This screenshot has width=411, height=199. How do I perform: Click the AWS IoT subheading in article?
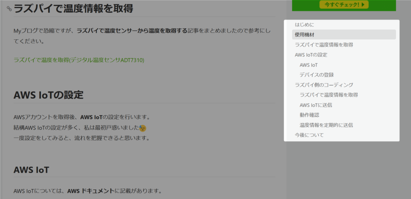tap(31, 170)
